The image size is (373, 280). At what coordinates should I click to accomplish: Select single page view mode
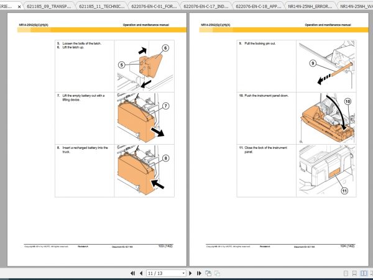click(346, 273)
